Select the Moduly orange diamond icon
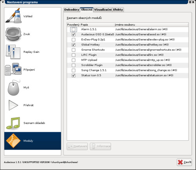This screenshot has width=196, height=170. tap(13, 141)
